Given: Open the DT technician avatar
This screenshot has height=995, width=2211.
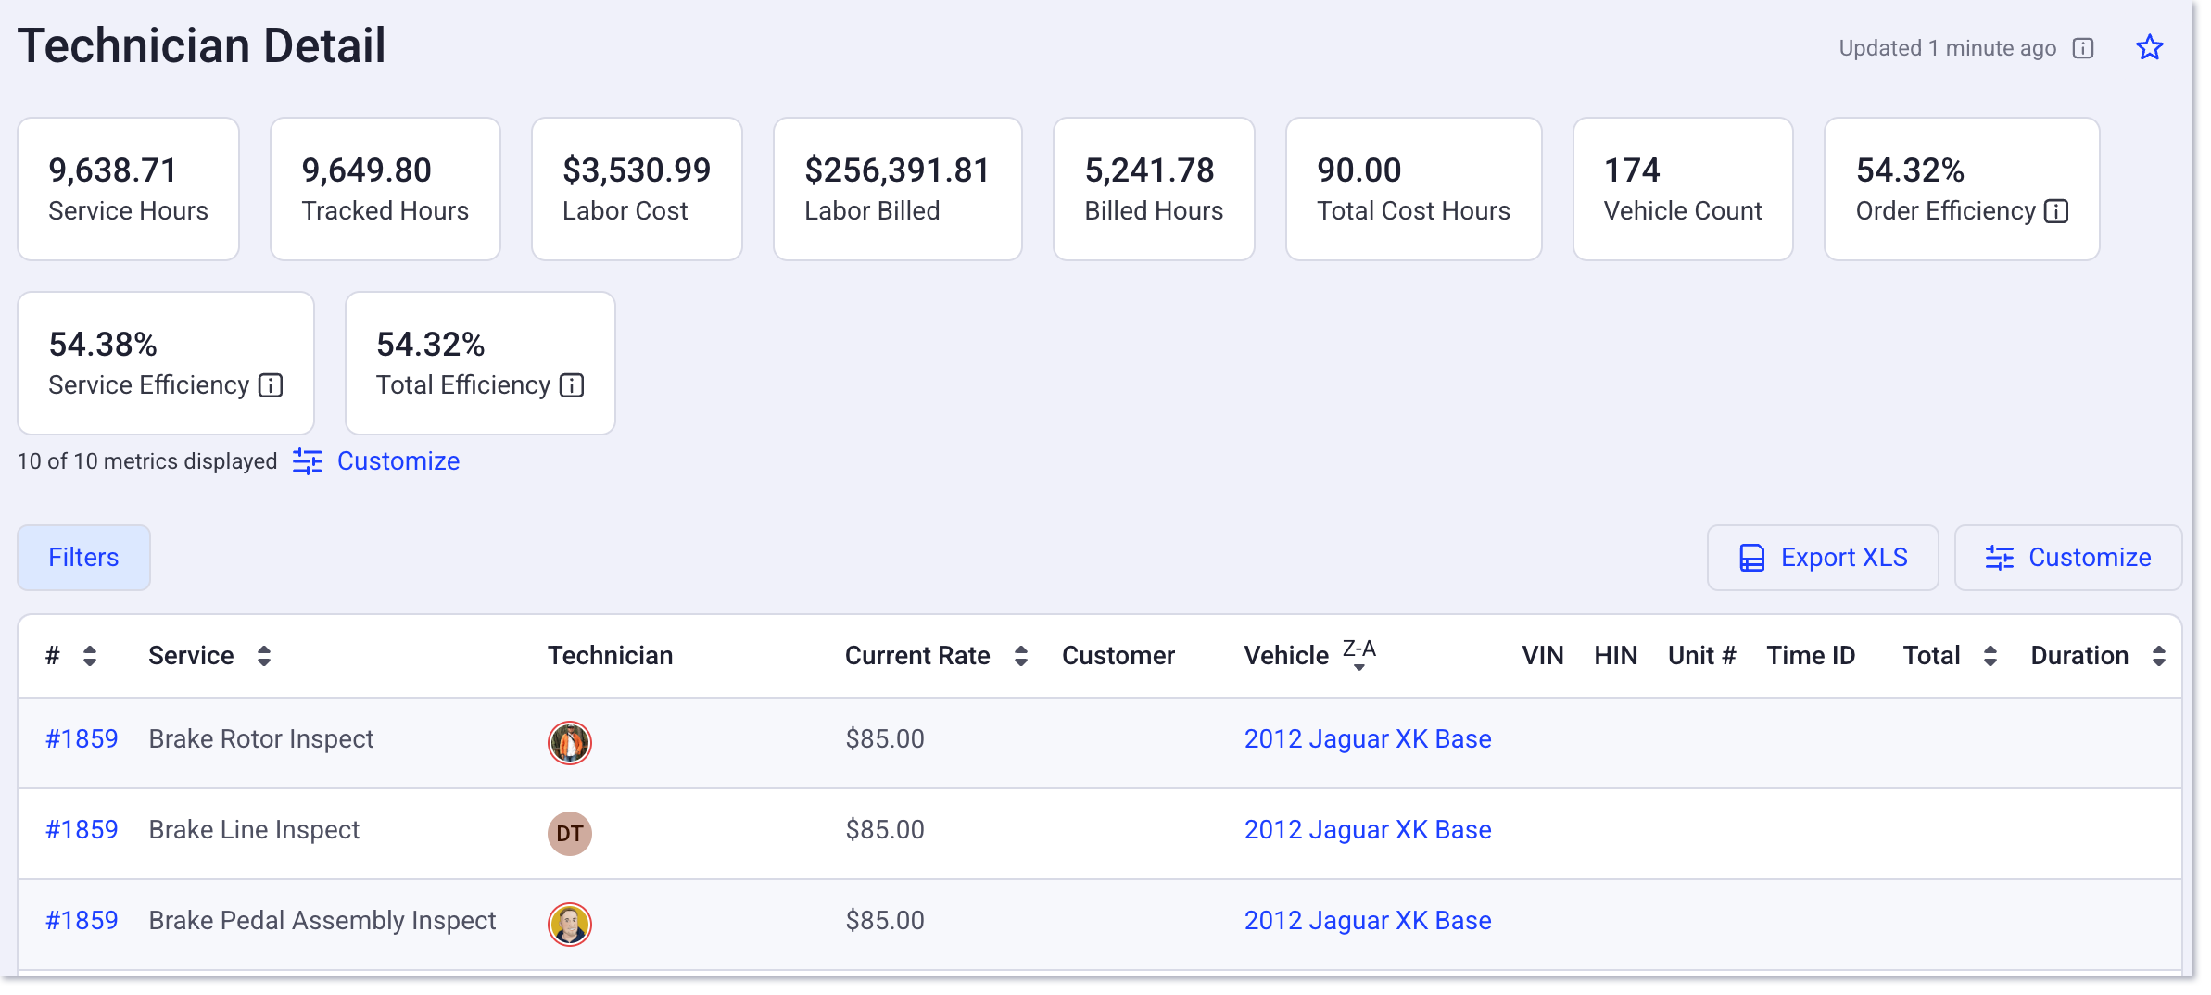Looking at the screenshot, I should click(570, 834).
